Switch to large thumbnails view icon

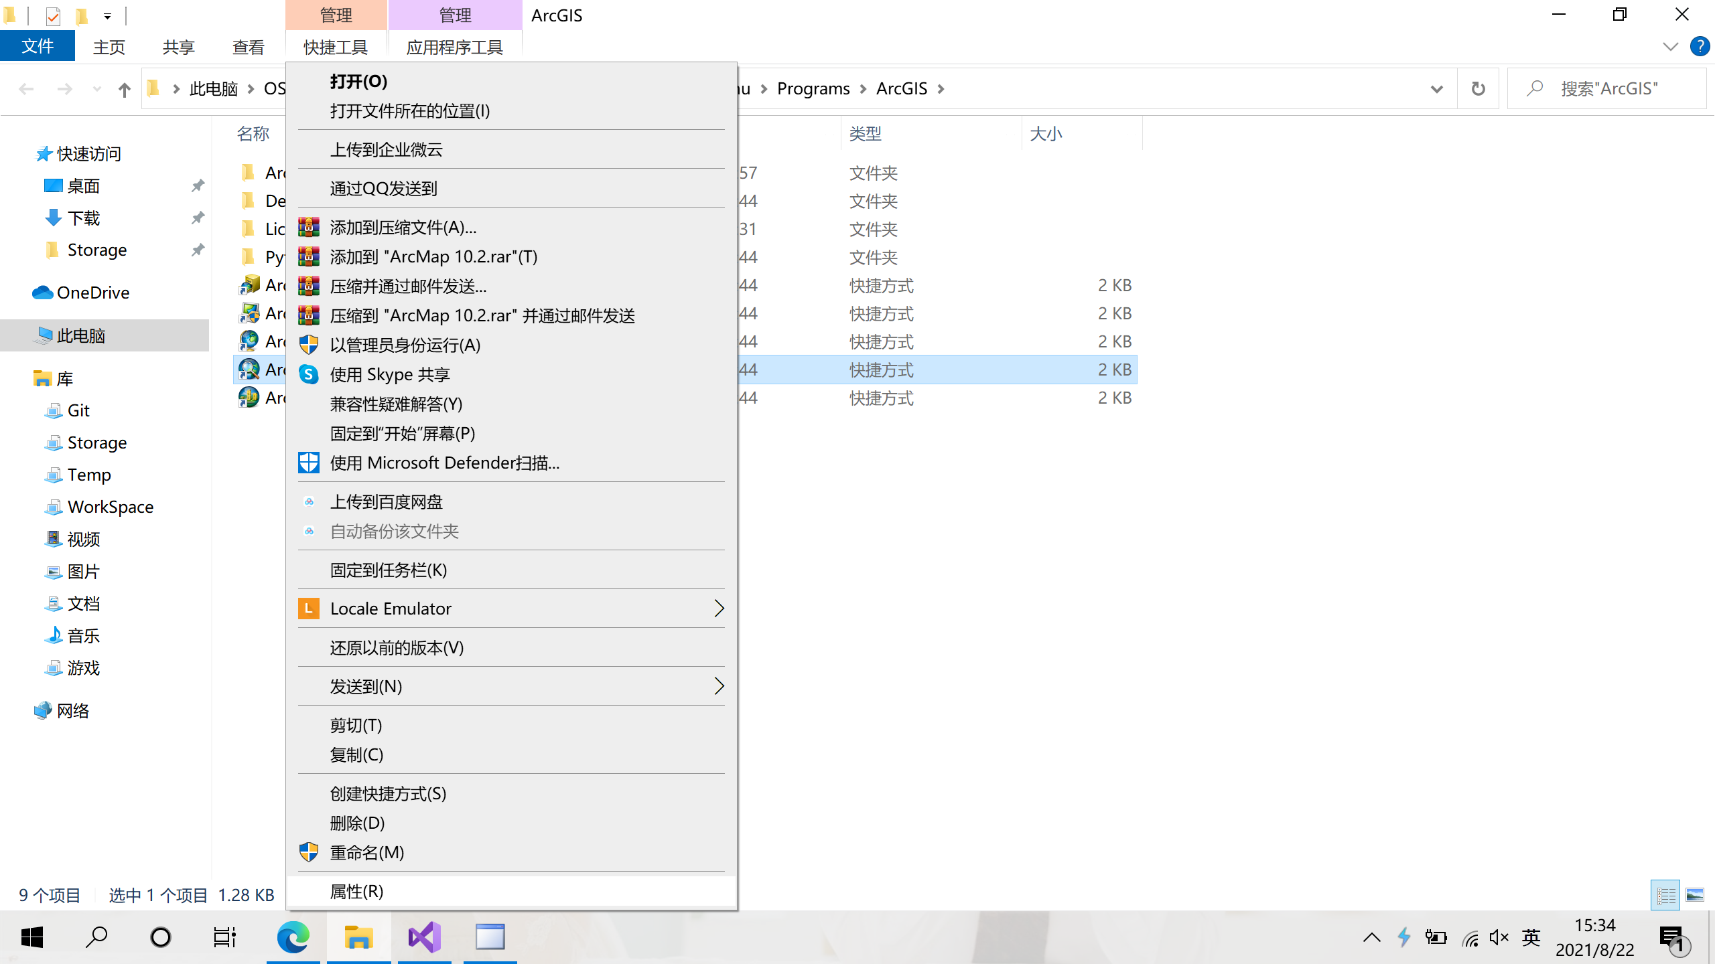1695,895
